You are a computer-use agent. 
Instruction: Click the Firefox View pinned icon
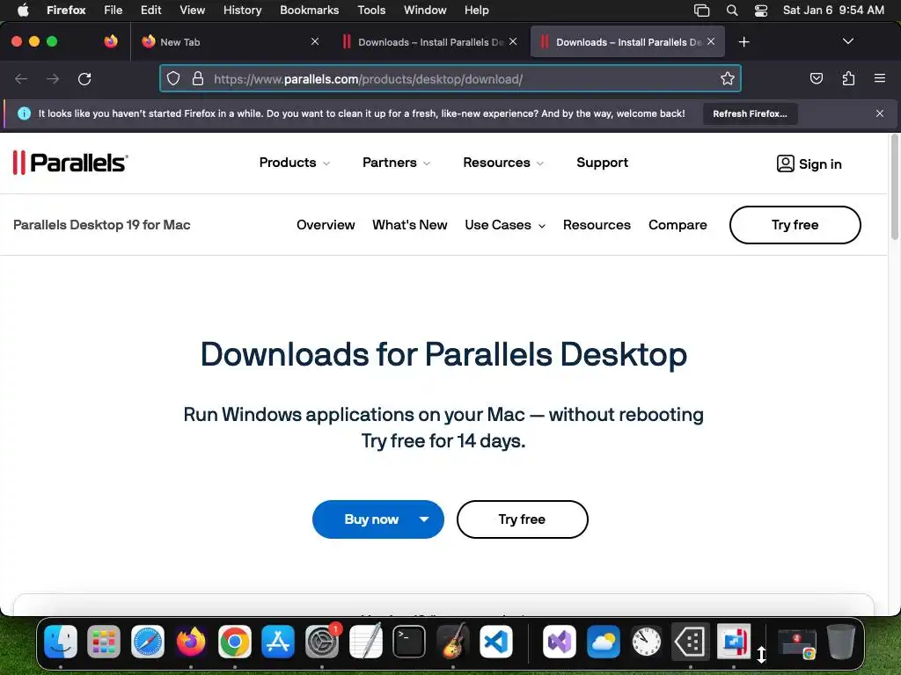111,41
